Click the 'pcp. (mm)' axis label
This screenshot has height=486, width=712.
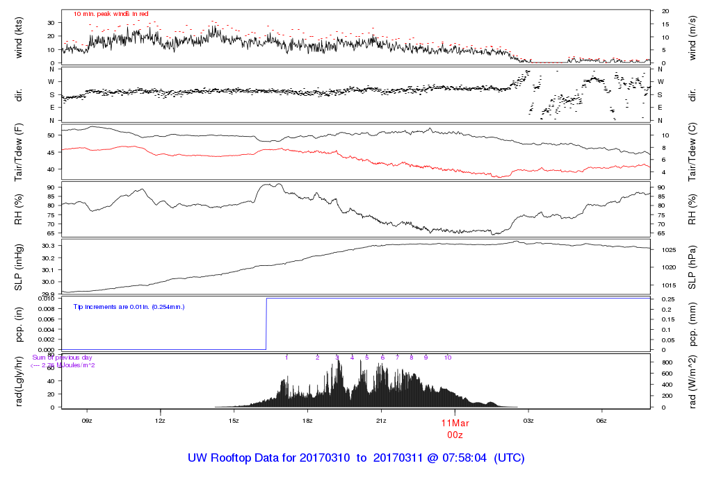coord(692,325)
